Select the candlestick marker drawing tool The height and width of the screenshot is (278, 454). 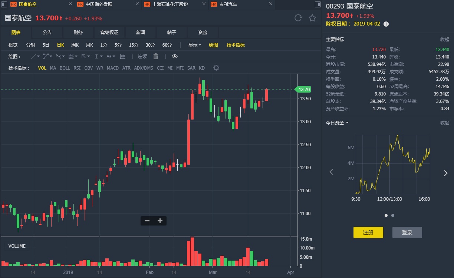[x=123, y=56]
